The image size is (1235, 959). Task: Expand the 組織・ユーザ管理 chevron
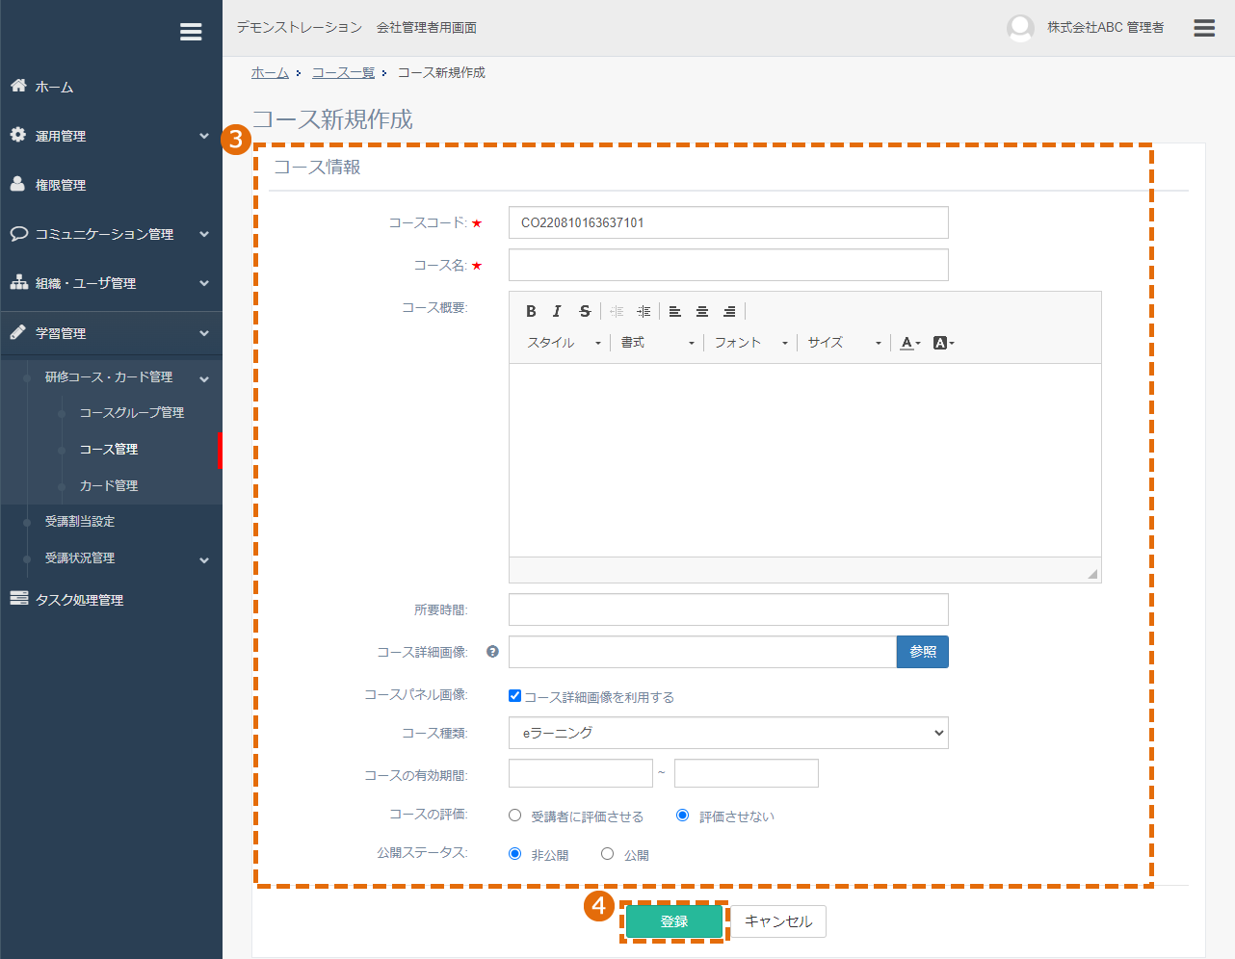pos(204,283)
